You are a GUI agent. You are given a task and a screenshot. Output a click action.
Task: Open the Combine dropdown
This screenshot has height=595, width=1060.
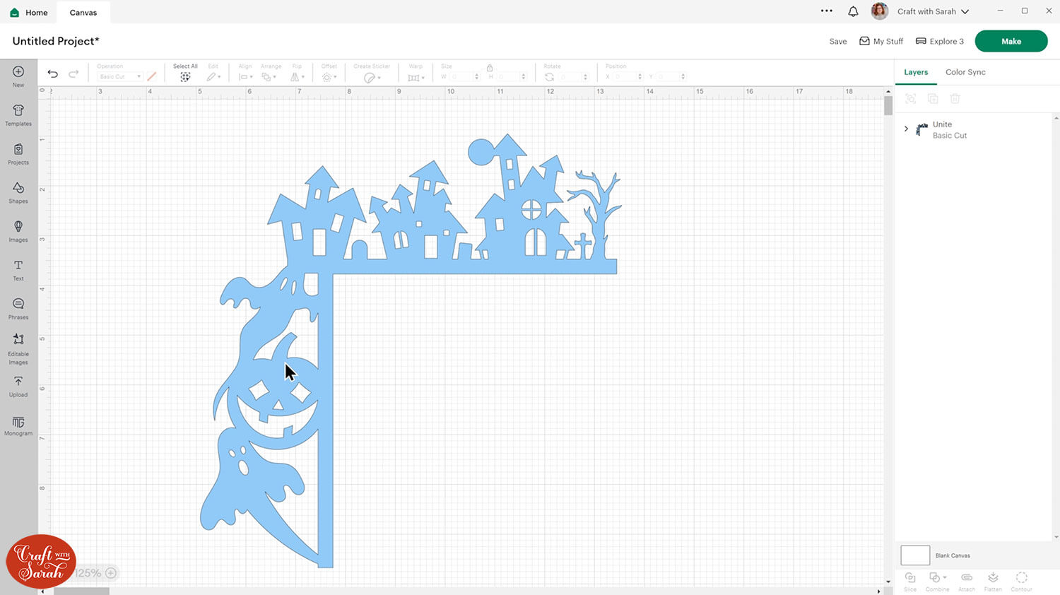[938, 581]
